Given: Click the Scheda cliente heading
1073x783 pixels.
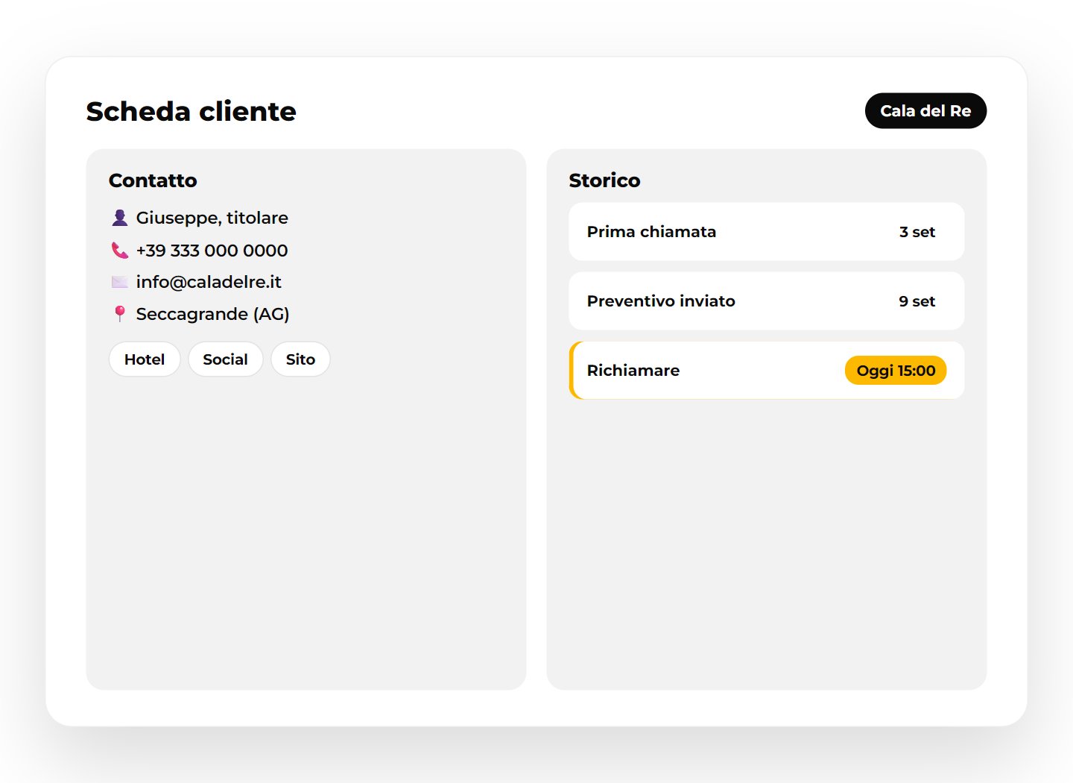Looking at the screenshot, I should click(192, 111).
